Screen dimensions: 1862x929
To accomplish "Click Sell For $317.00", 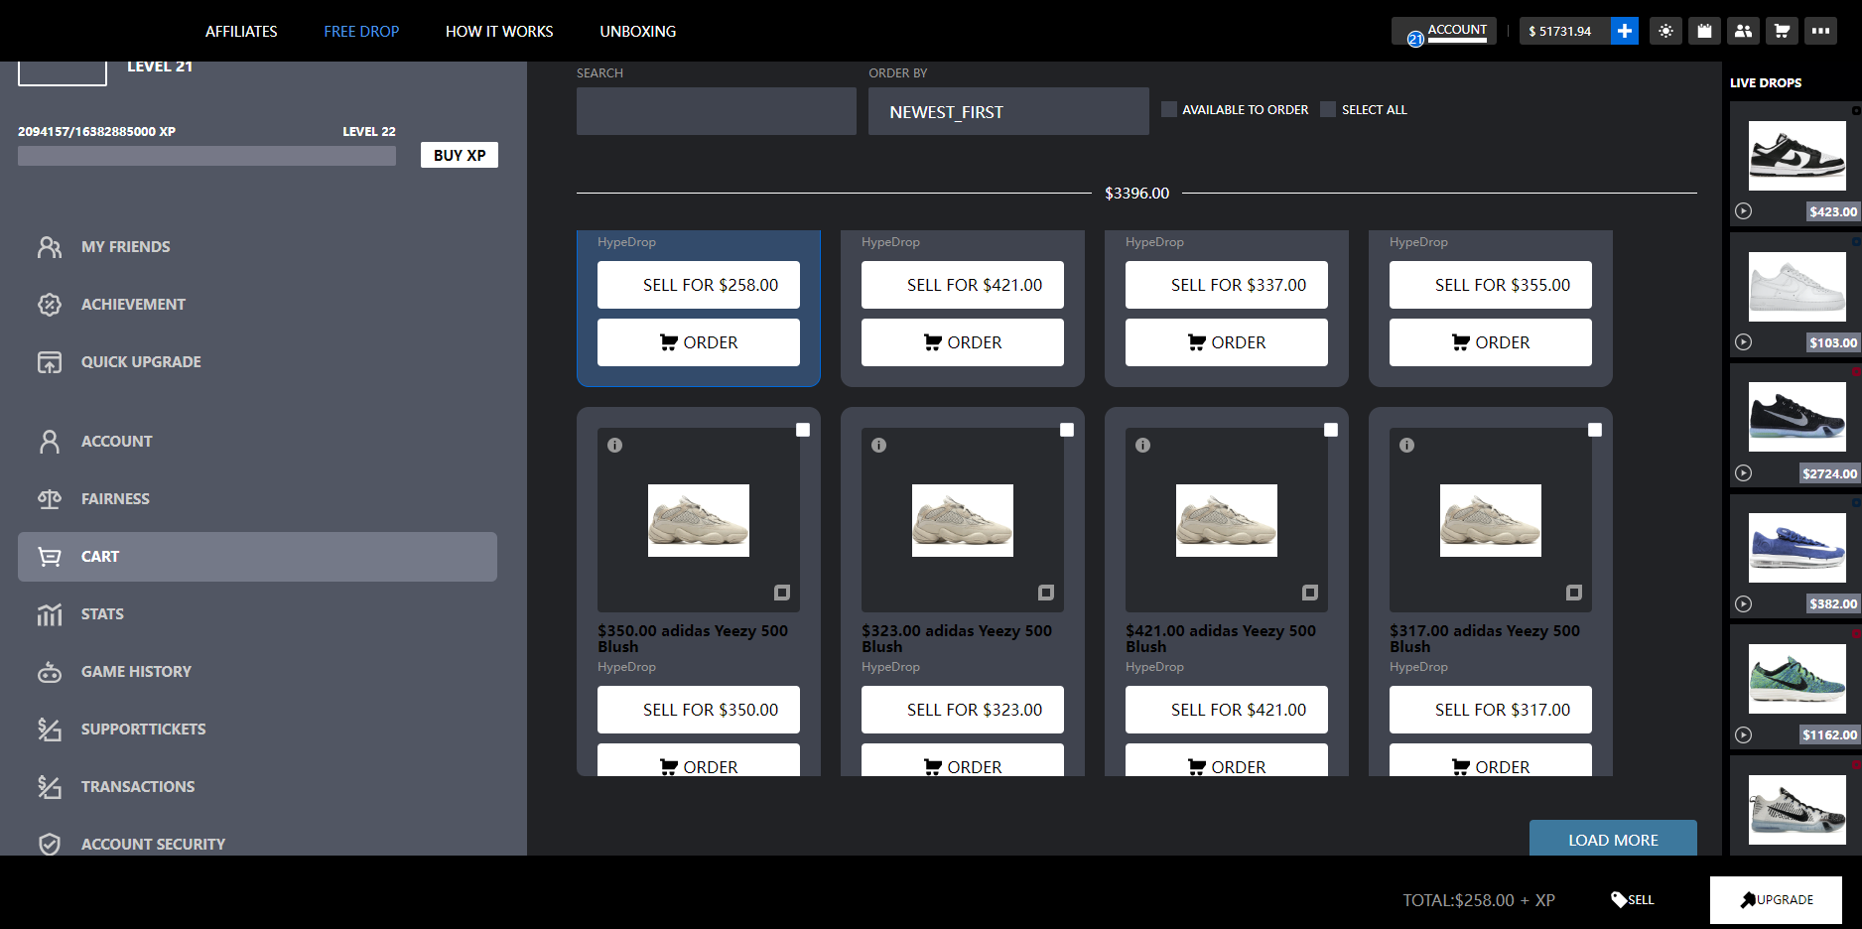I will [x=1491, y=710].
